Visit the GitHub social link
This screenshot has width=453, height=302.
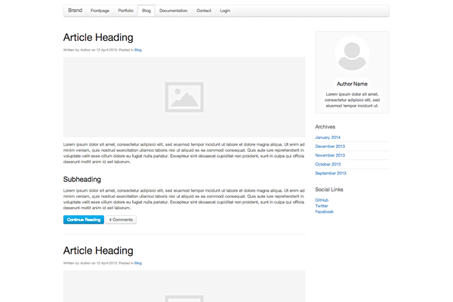tap(322, 200)
